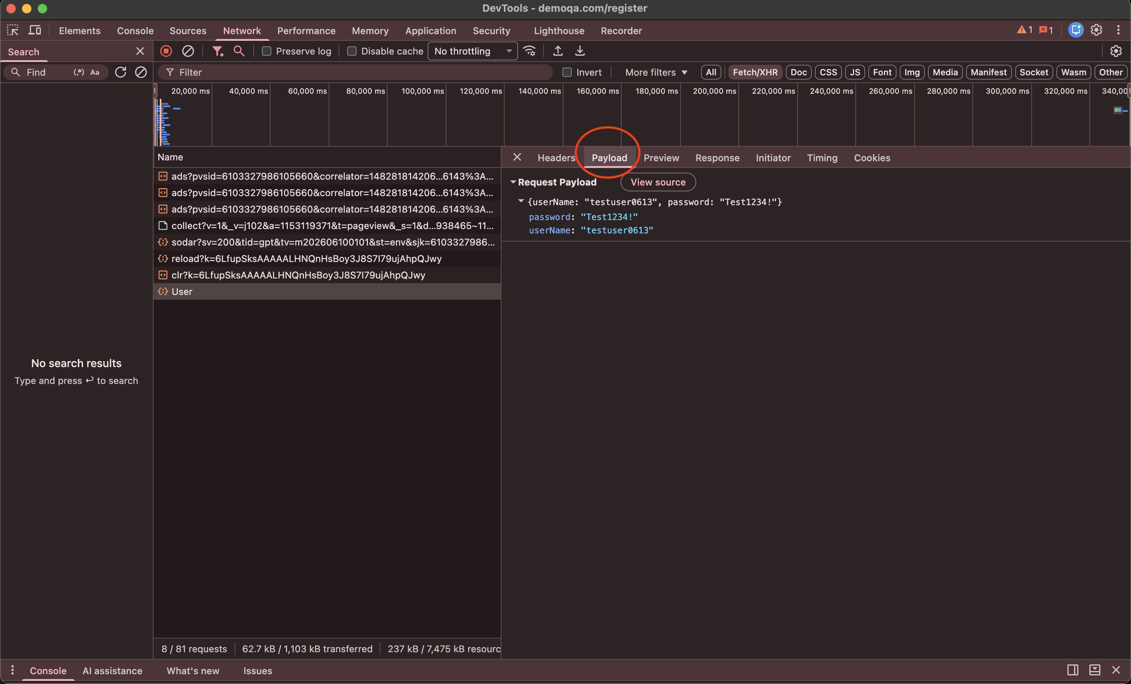This screenshot has width=1131, height=684.
Task: Click the network Filter input field
Action: [x=355, y=72]
